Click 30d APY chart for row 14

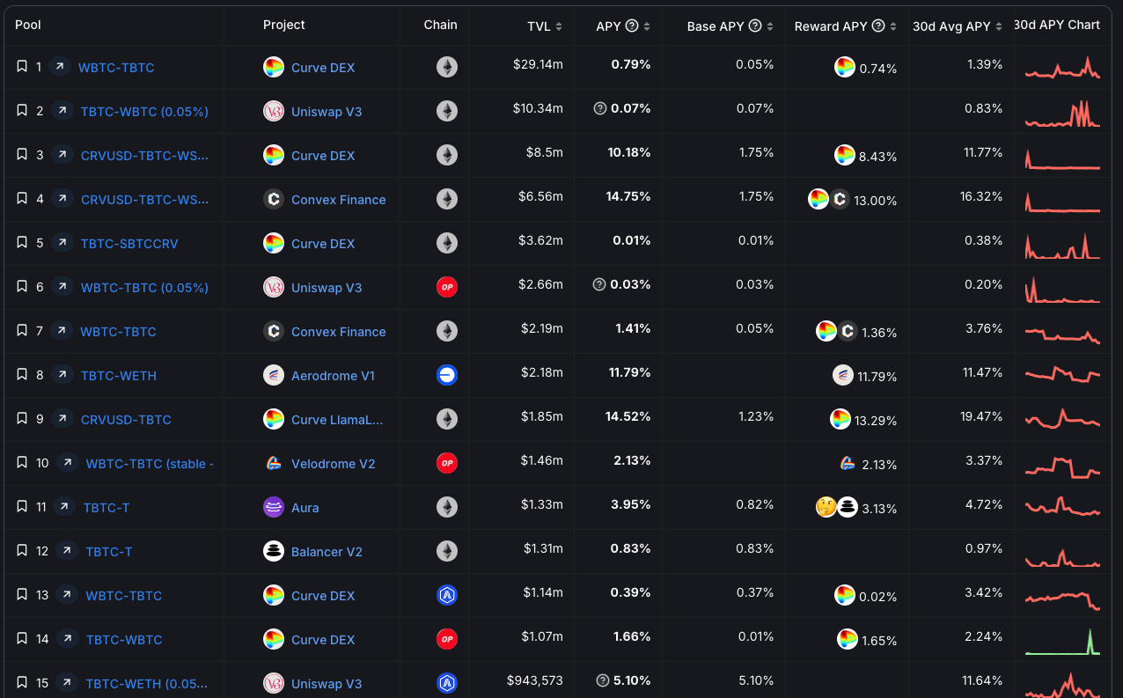[x=1062, y=640]
